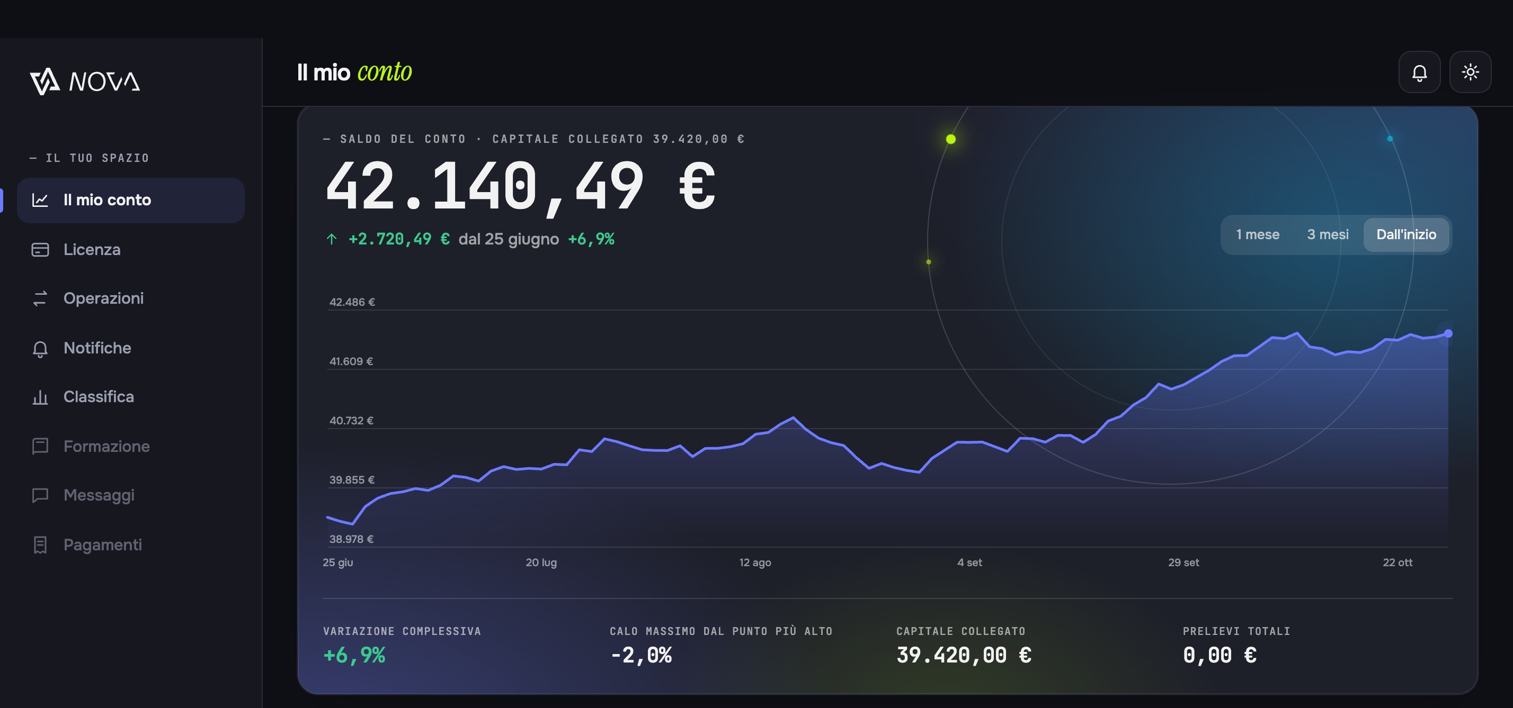Click the NOVA logo

tap(85, 81)
